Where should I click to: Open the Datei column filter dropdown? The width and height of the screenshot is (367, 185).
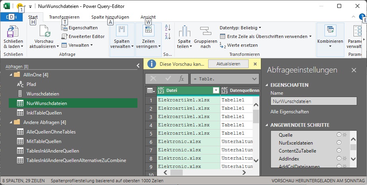click(x=216, y=90)
